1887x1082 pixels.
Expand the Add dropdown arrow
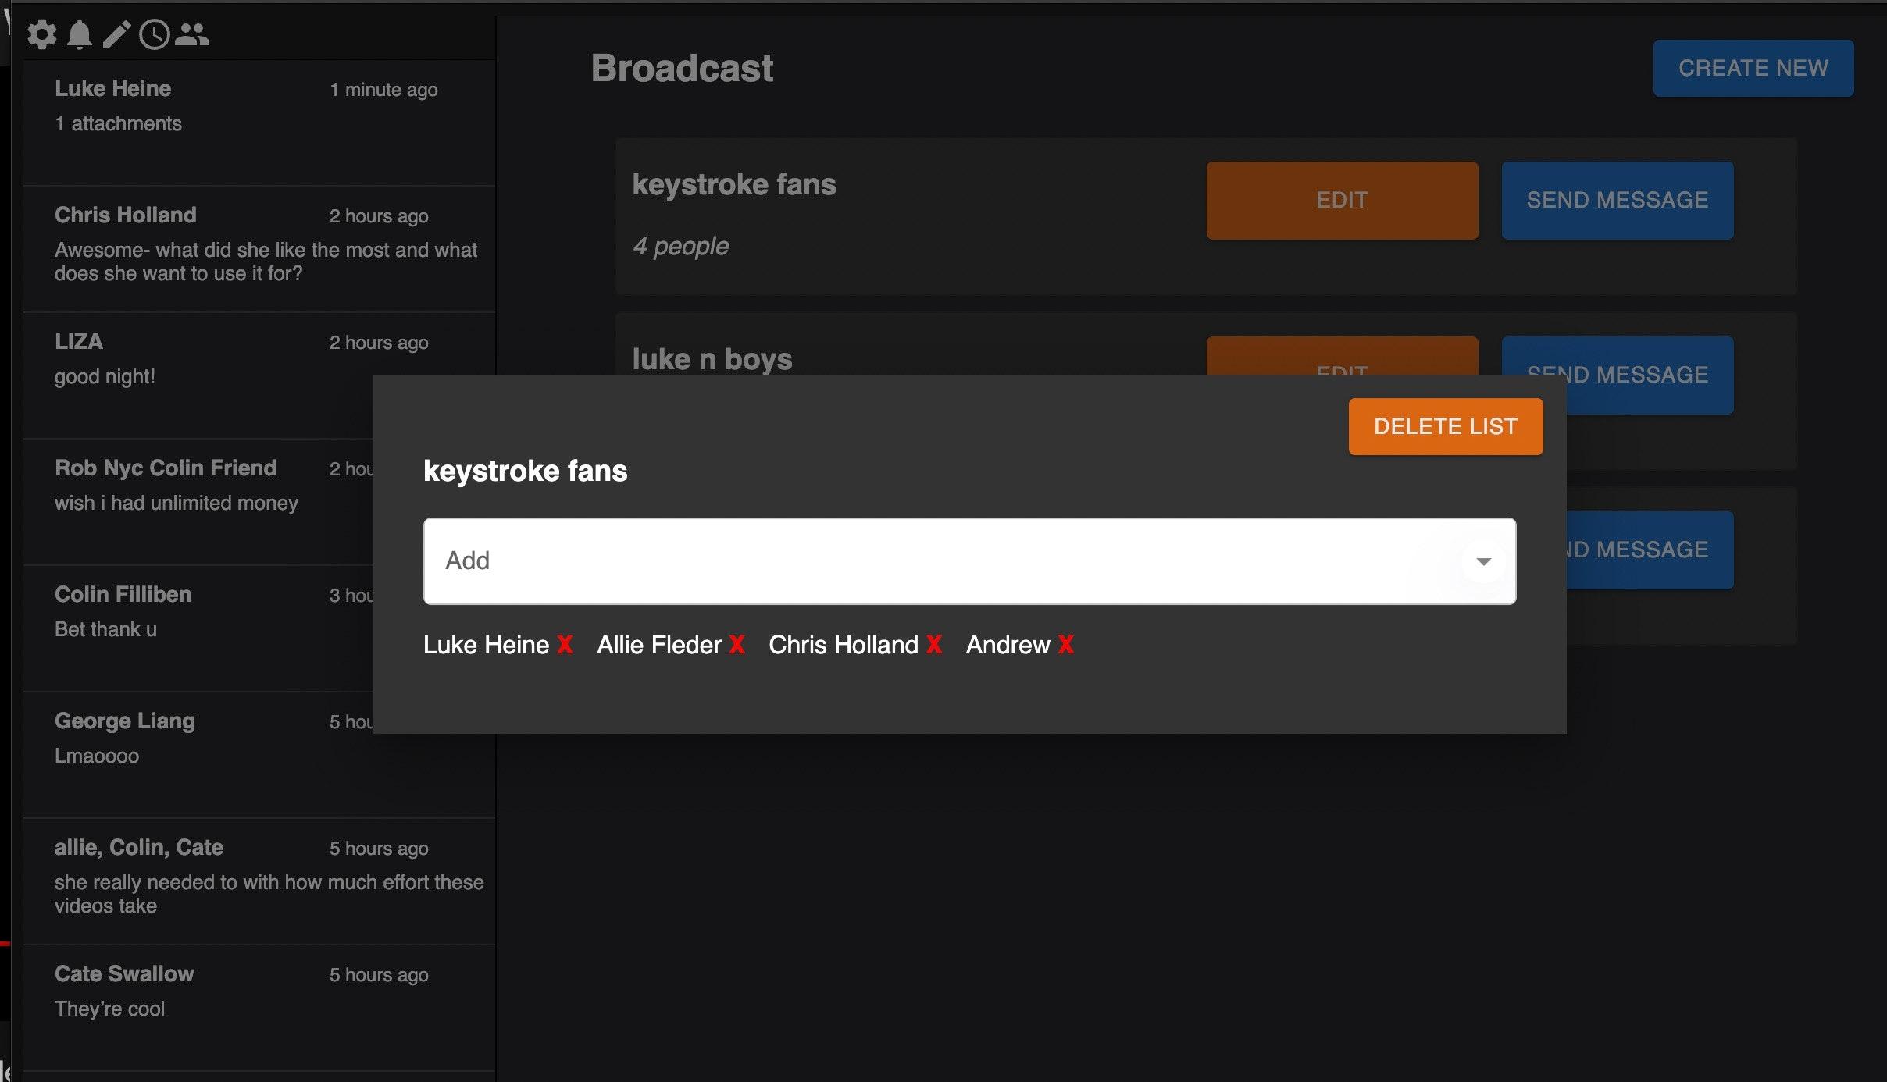pos(1483,561)
